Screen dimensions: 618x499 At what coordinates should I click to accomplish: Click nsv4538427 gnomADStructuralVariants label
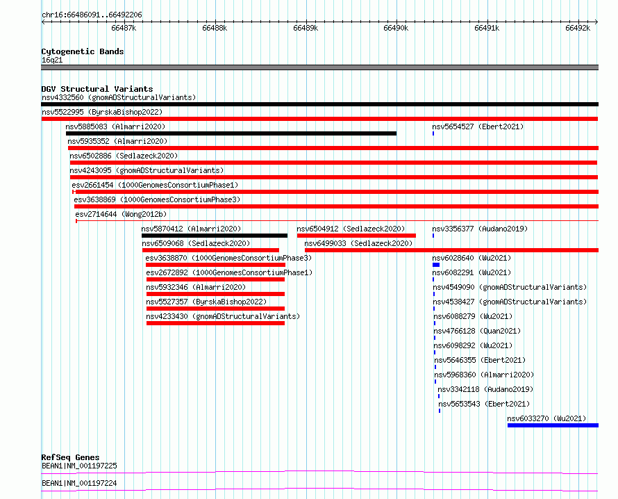510,302
